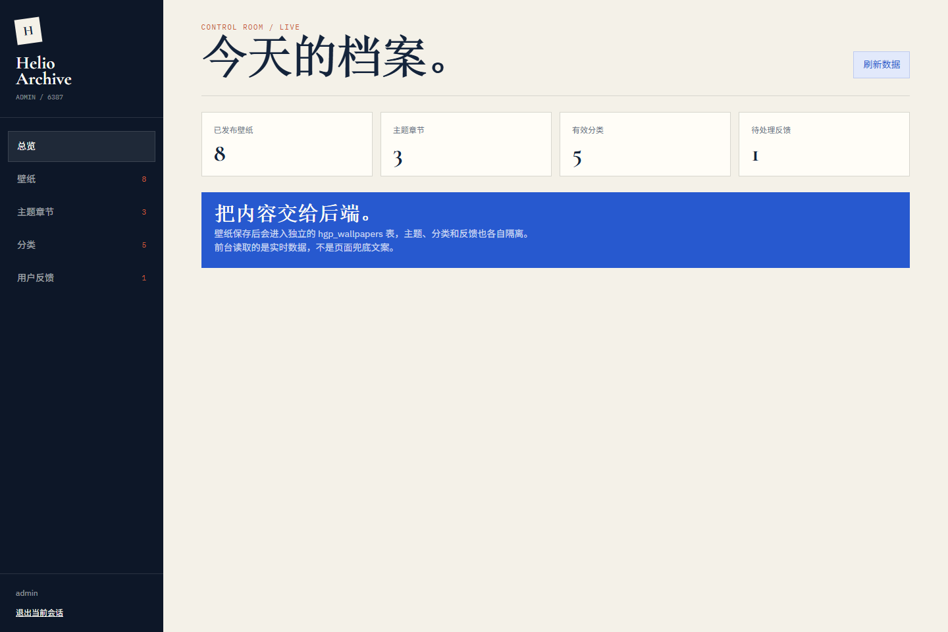Open the 用户反馈 feedback section

pyautogui.click(x=82, y=278)
